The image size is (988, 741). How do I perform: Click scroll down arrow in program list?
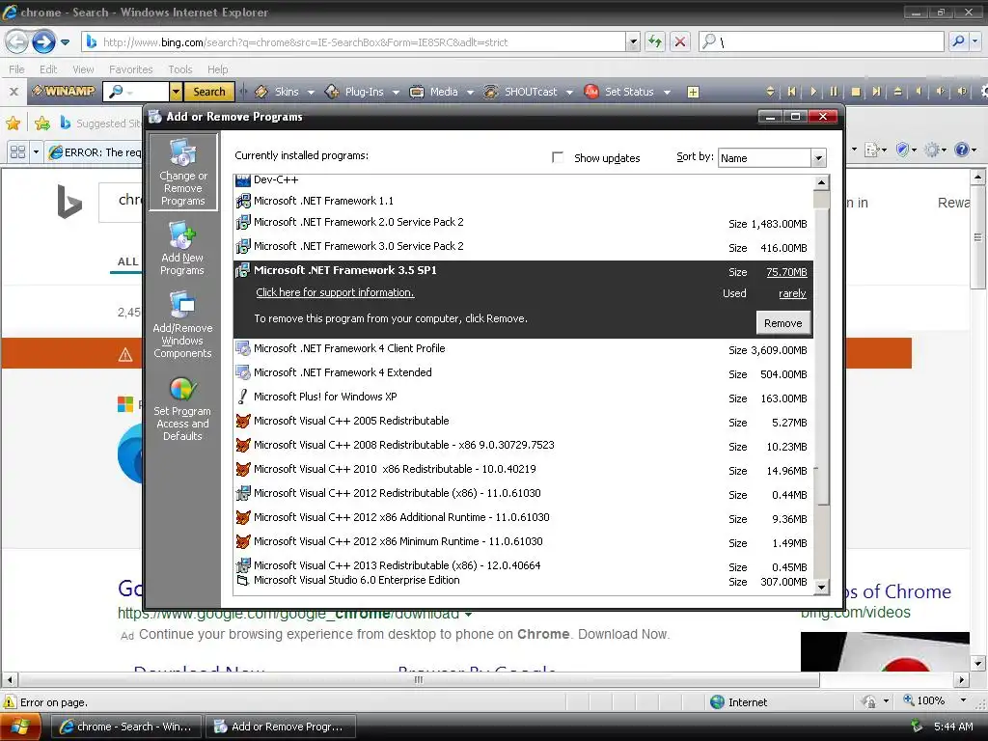(821, 588)
